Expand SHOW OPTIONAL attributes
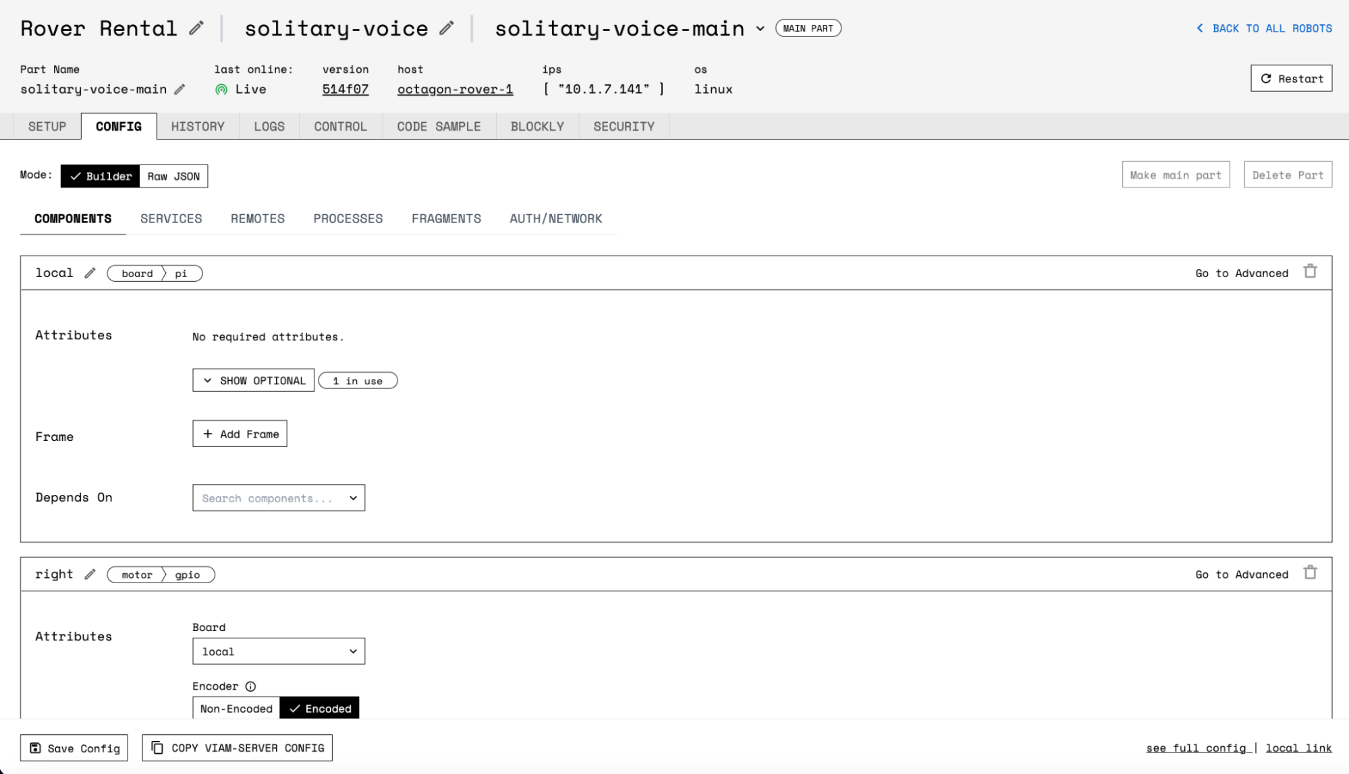 253,380
